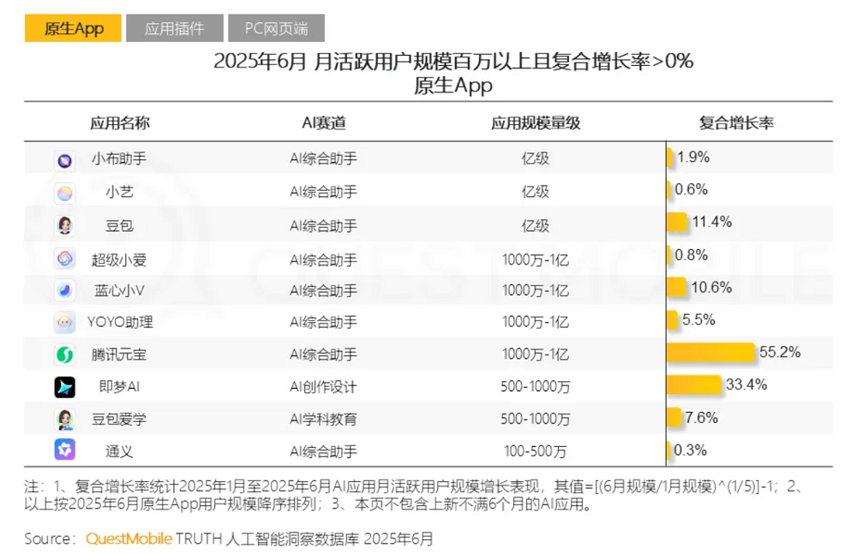Click the 1.9% growth rate value
The width and height of the screenshot is (857, 554).
point(693,158)
